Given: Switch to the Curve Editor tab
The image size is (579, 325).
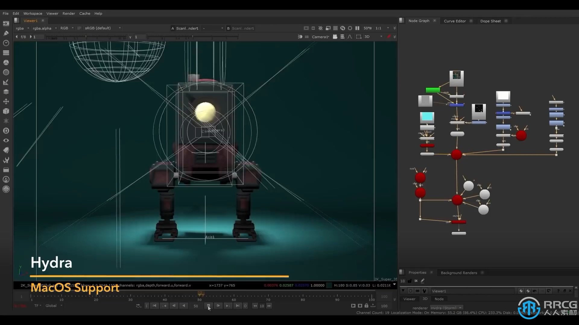Looking at the screenshot, I should tap(454, 21).
